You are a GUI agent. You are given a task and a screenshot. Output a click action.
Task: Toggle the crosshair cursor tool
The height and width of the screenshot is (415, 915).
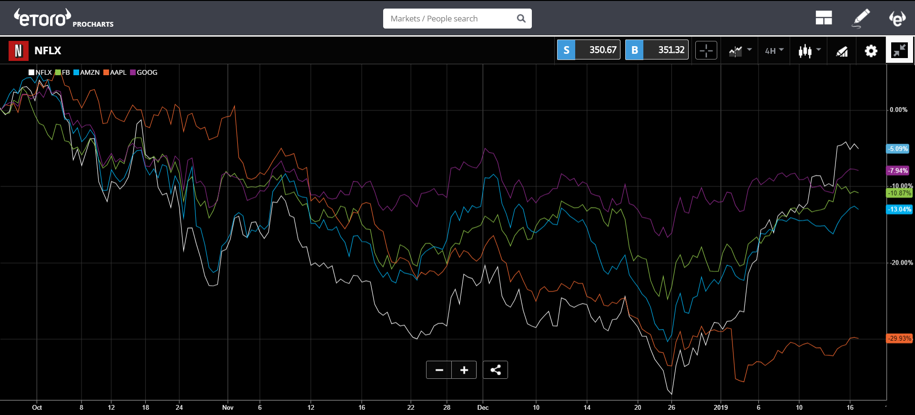tap(706, 50)
